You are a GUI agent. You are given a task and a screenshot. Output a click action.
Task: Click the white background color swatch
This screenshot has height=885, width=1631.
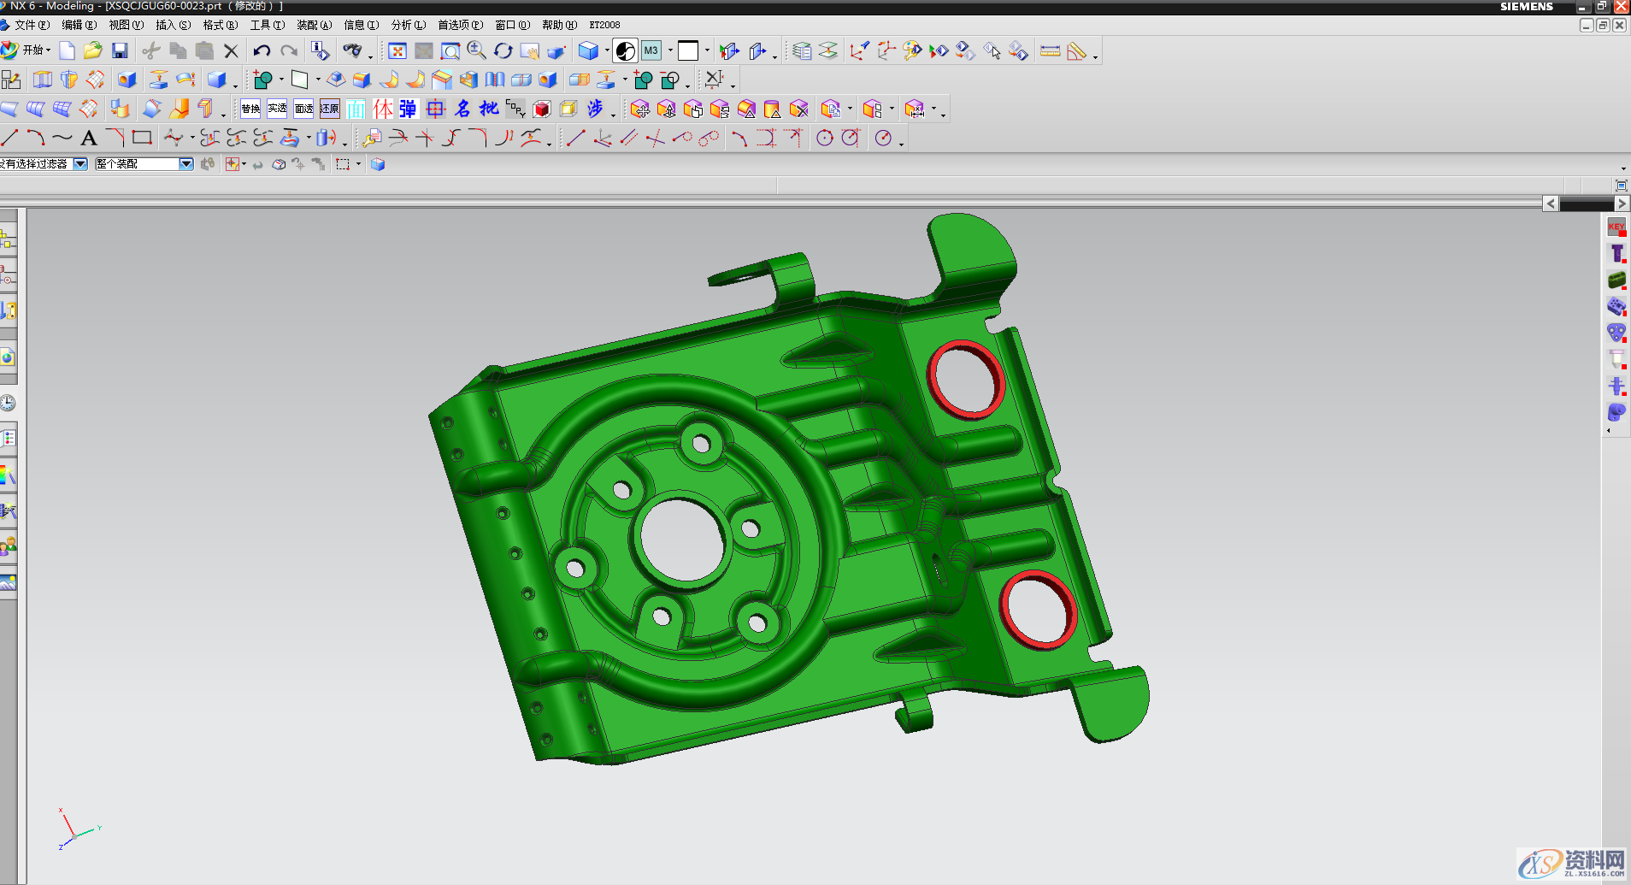(688, 51)
